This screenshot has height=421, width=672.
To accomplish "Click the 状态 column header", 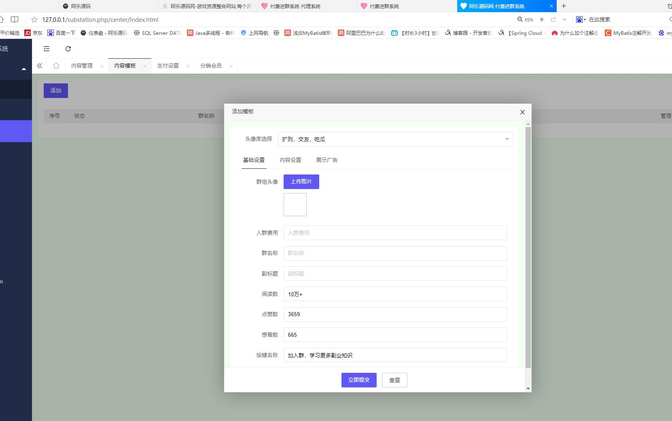I will pyautogui.click(x=80, y=116).
